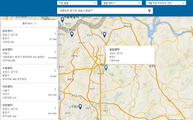Open 송파센터 details arrow
Screen dimensions: 193x120
[x=55, y=52]
